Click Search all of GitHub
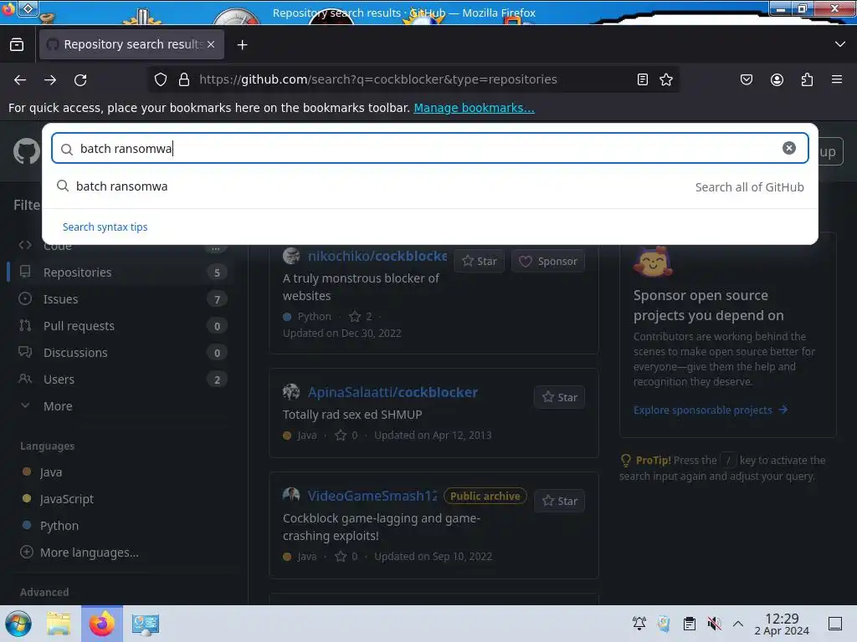Screen dimensions: 857x642 coord(749,187)
